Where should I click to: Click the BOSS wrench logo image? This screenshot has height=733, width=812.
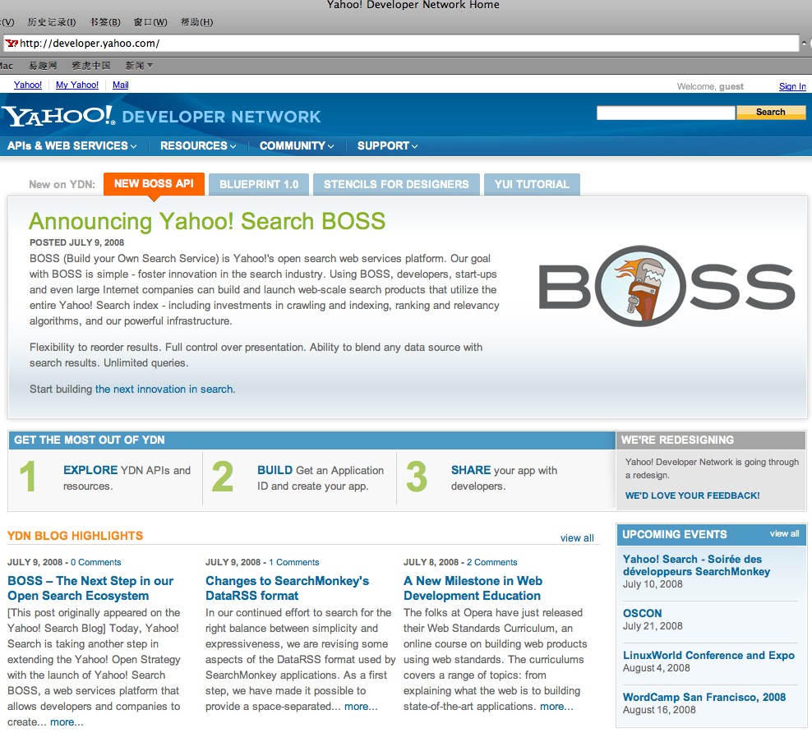[667, 285]
